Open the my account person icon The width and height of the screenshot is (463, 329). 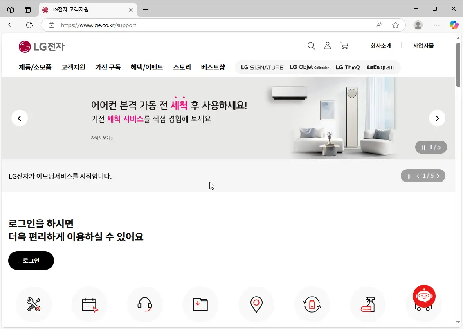click(328, 45)
